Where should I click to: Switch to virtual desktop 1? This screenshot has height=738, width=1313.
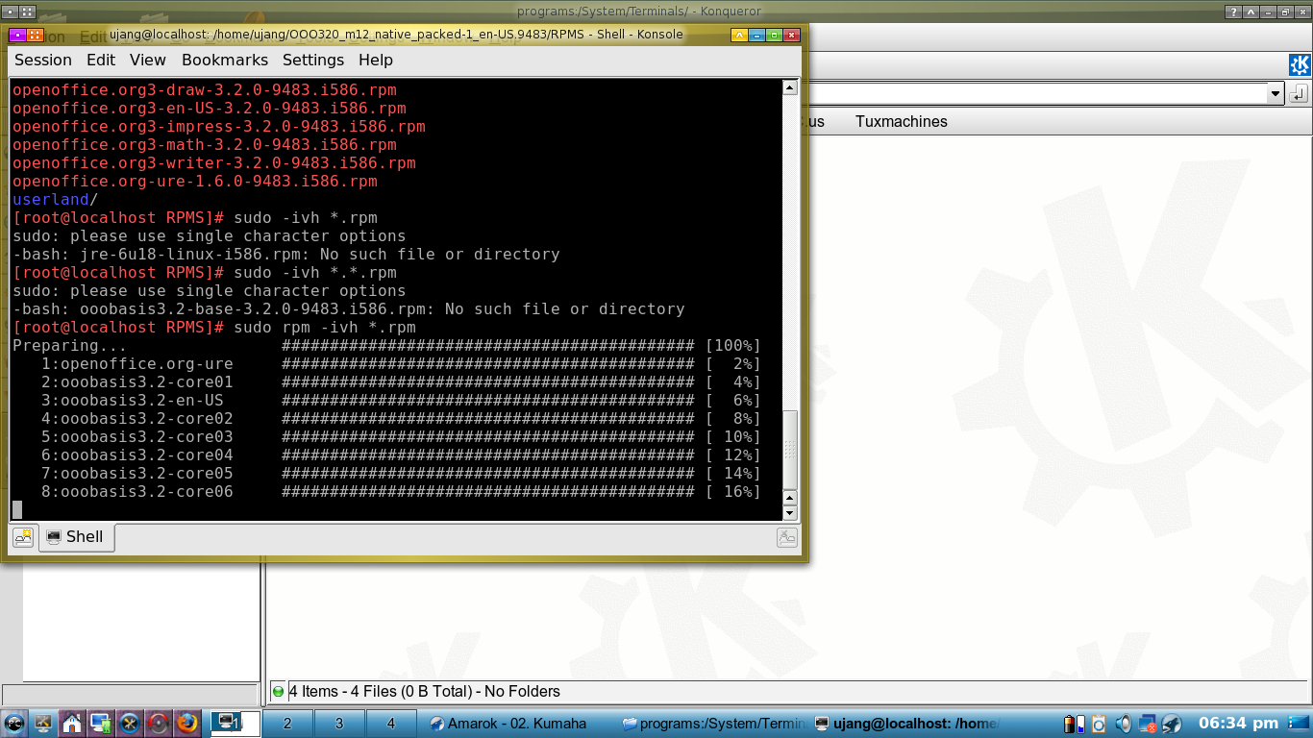click(x=235, y=724)
